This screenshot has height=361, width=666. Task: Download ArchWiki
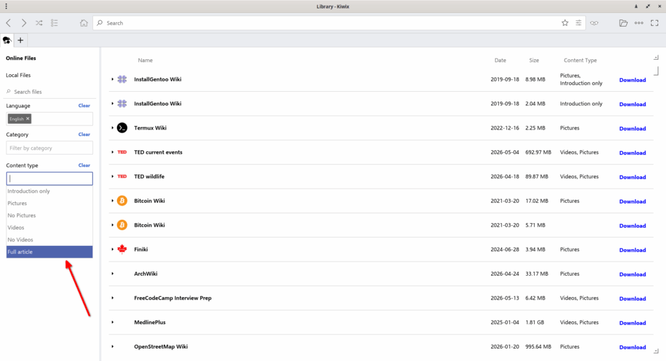pos(632,274)
